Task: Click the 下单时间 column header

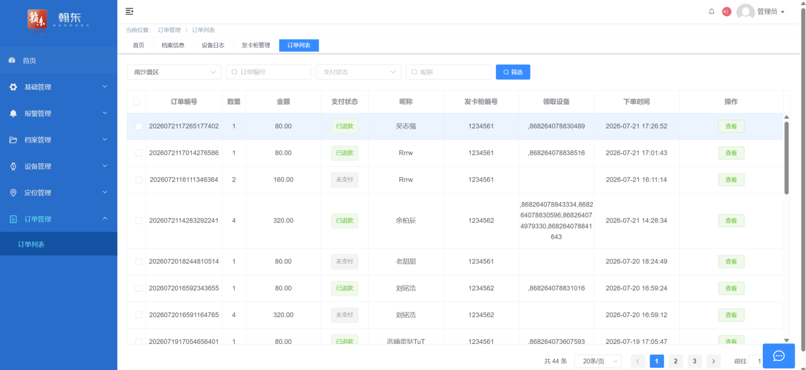Action: [x=636, y=102]
